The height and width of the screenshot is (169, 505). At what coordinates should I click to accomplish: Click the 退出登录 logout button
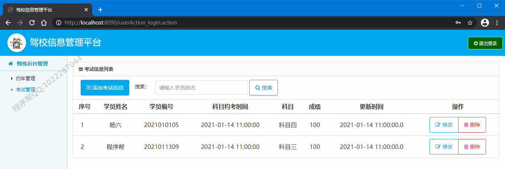(x=485, y=43)
